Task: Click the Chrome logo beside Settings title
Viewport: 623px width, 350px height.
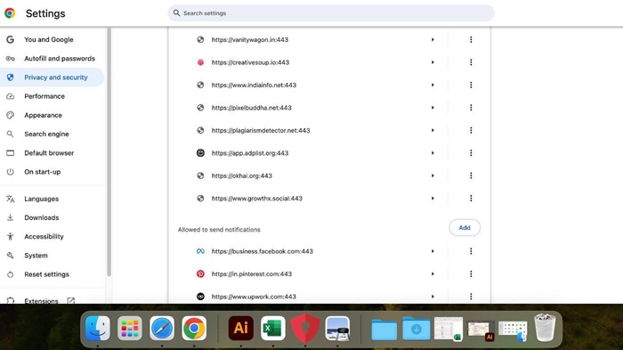Action: 10,13
